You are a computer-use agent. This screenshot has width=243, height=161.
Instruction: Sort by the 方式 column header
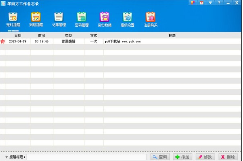[94, 36]
